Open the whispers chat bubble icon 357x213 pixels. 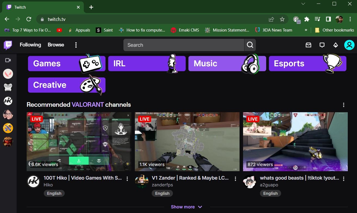pyautogui.click(x=322, y=45)
